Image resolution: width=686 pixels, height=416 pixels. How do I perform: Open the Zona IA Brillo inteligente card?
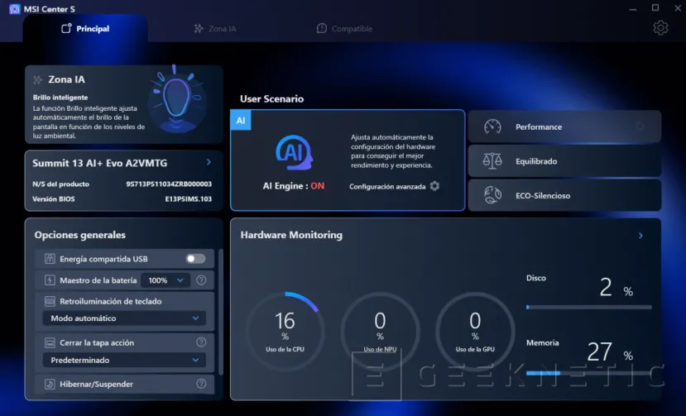(x=124, y=104)
